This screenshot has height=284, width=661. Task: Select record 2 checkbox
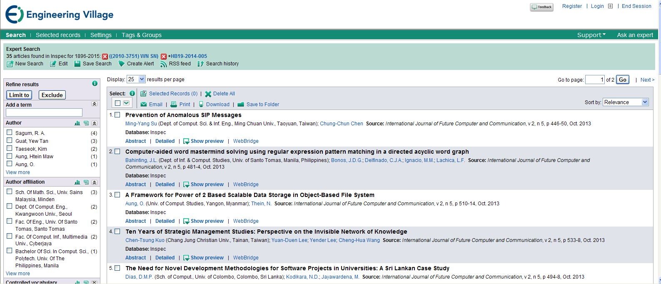tap(117, 152)
